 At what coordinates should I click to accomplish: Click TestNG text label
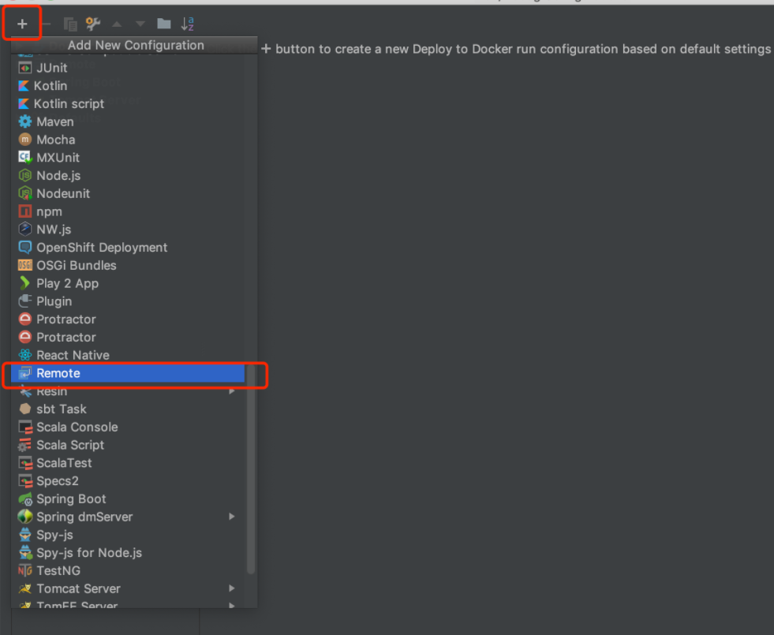(58, 571)
